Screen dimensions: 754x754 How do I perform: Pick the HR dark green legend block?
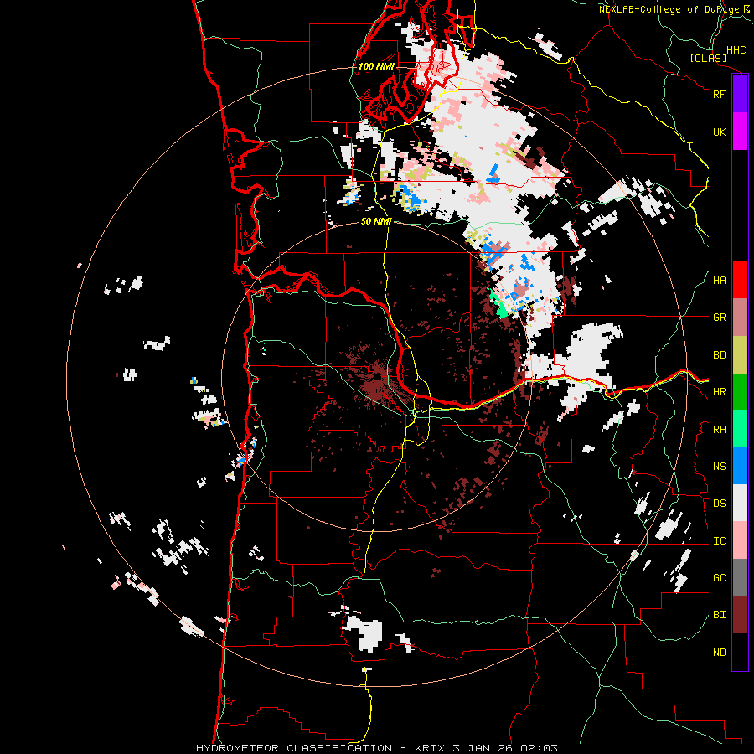pyautogui.click(x=740, y=392)
